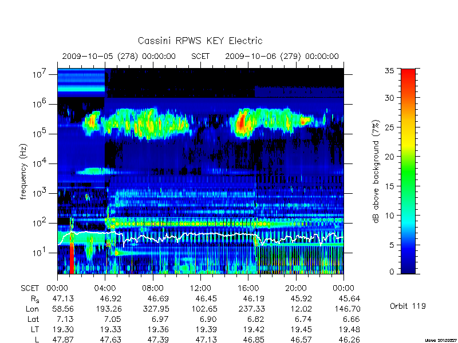Screen dimensions: 458x343
Task: Click the frequency (Hz) axis label
Action: pyautogui.click(x=23, y=171)
